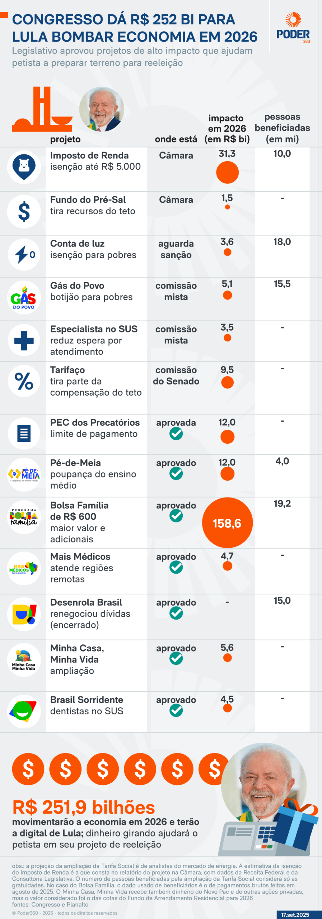Open the Gás do Povo logo
The height and width of the screenshot is (919, 322).
click(x=24, y=298)
